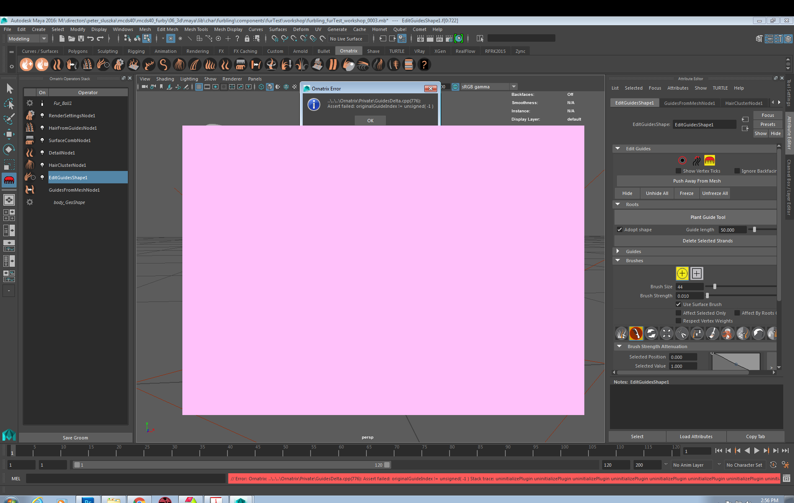This screenshot has width=794, height=503.
Task: Select the square brush shape icon
Action: pos(696,273)
